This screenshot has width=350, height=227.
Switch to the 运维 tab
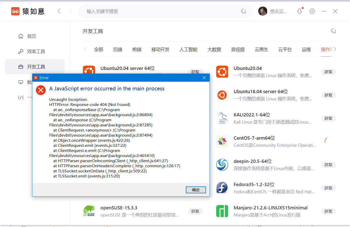(x=306, y=49)
